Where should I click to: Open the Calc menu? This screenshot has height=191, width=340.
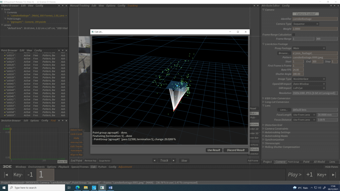tap(93, 167)
